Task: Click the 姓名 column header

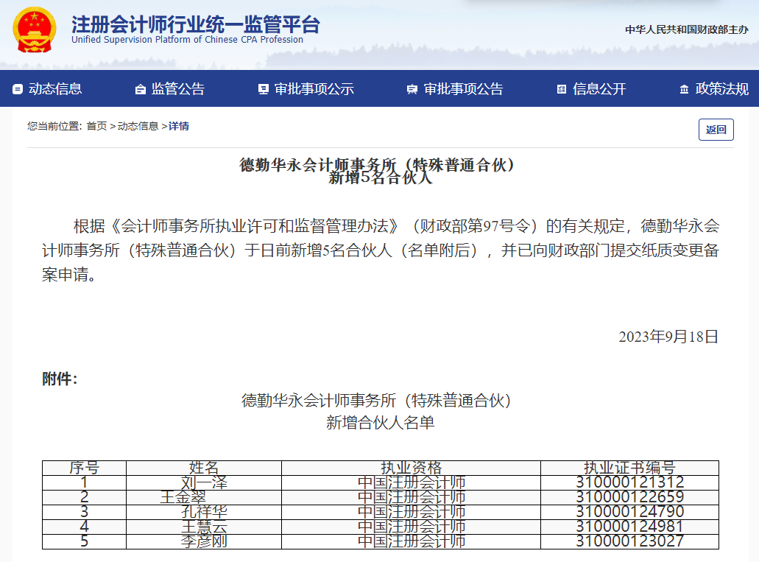Action: [204, 468]
